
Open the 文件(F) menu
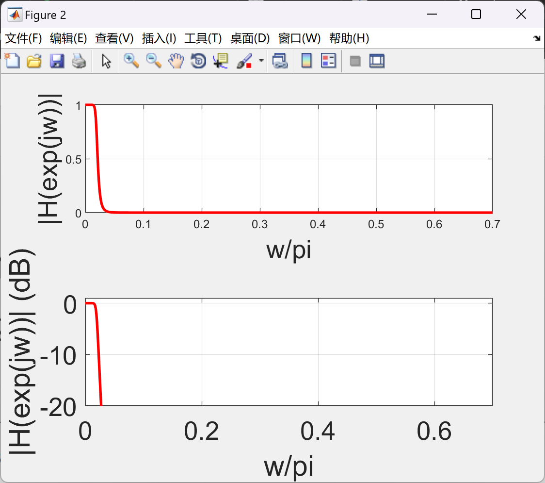[x=23, y=38]
